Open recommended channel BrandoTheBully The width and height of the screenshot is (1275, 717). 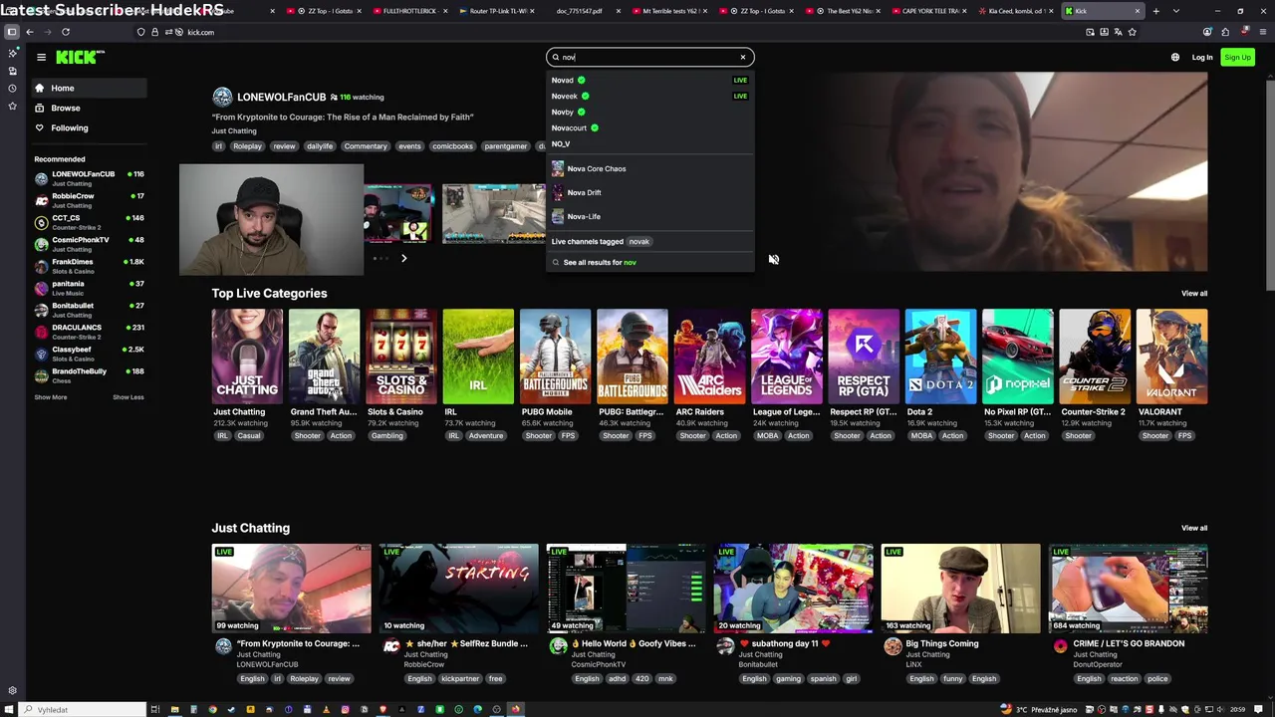click(x=89, y=375)
